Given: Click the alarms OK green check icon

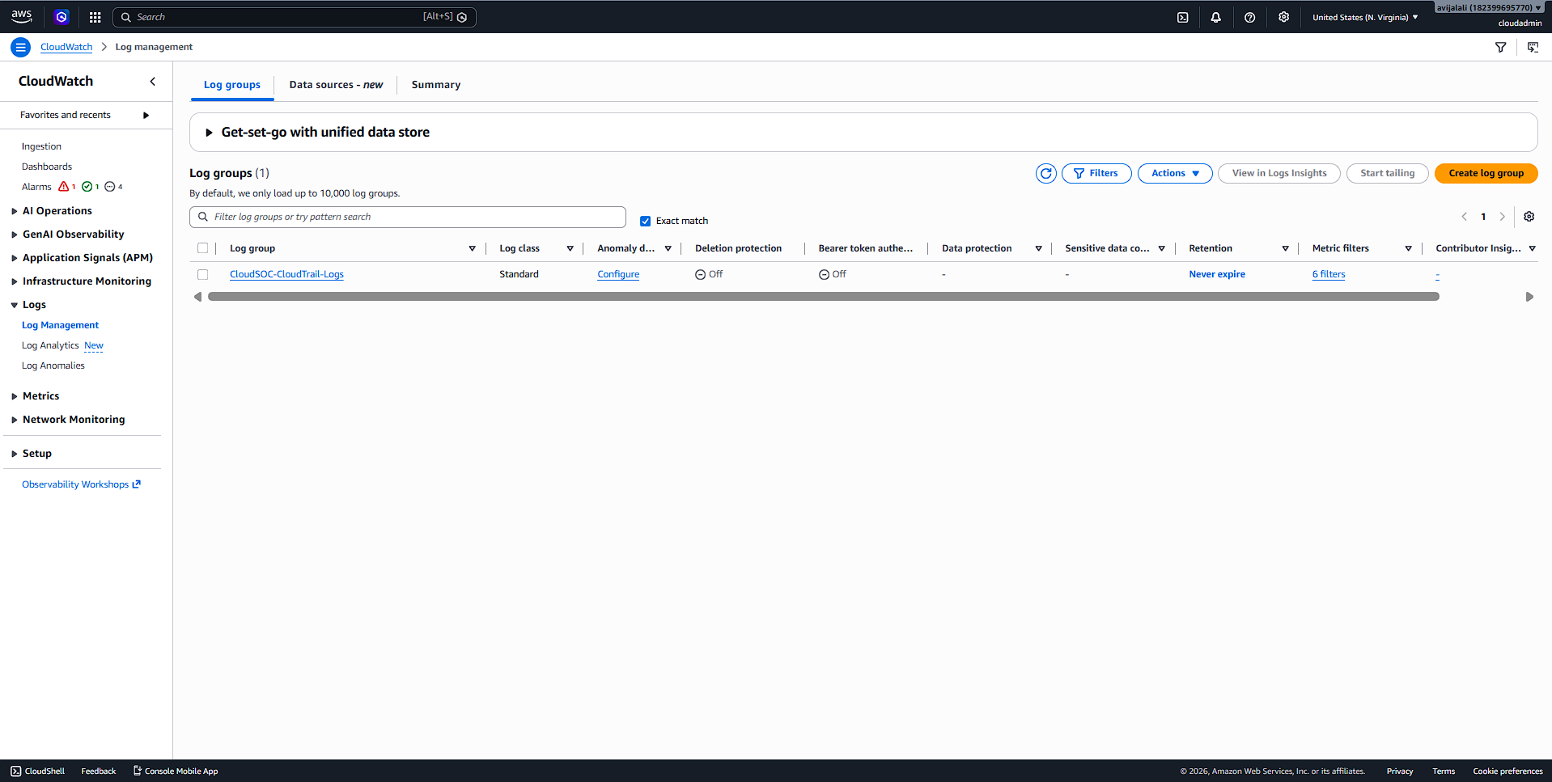Looking at the screenshot, I should pos(87,187).
